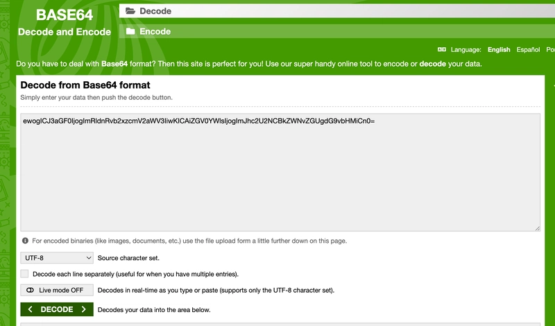The height and width of the screenshot is (326, 555).
Task: Click the dropdown arrow of character set selector
Action: pyautogui.click(x=89, y=258)
